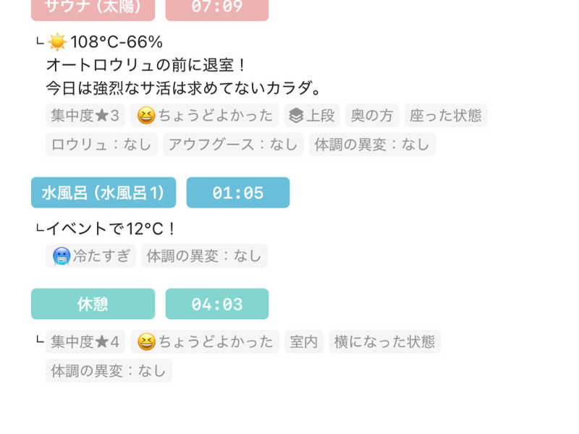Image resolution: width=579 pixels, height=434 pixels.
Task: Click the 01:05 water bath time badge
Action: coord(237,192)
